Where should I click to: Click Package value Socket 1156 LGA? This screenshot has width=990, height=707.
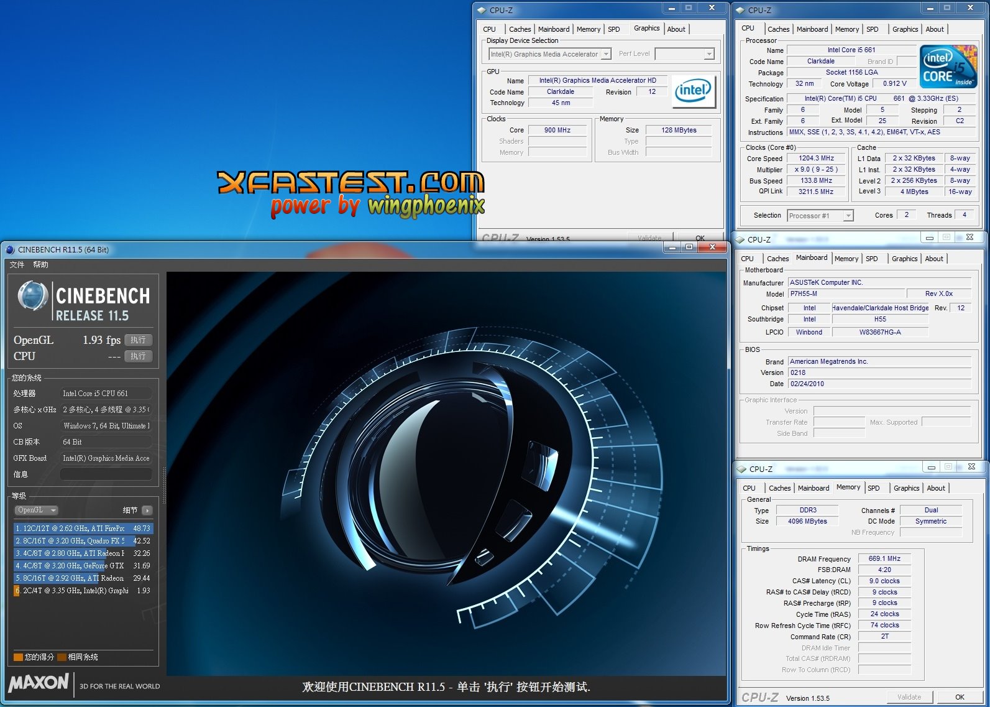851,73
